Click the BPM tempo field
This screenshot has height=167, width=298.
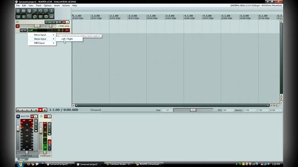[x=228, y=110]
